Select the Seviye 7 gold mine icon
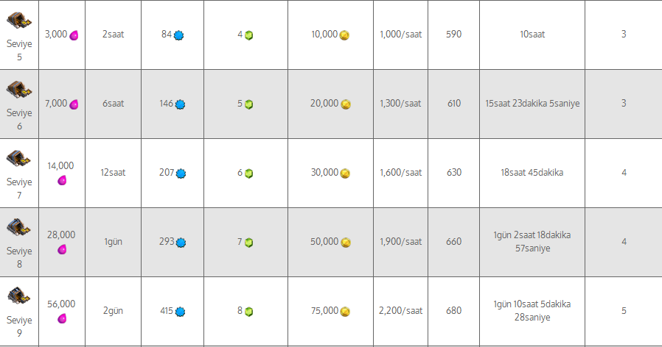This screenshot has width=662, height=347. [19, 159]
